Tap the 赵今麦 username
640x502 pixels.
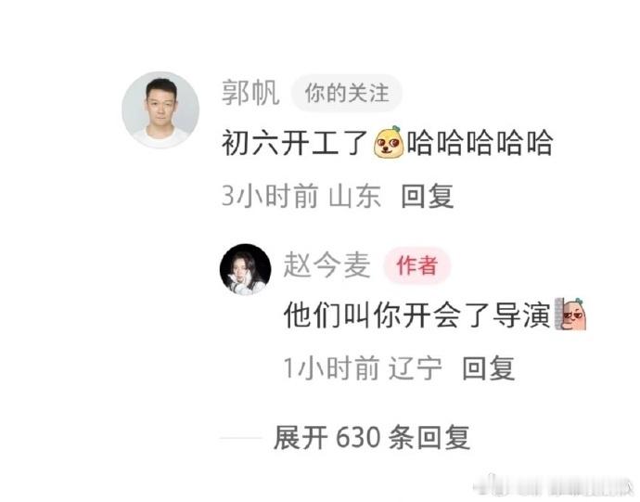[326, 265]
